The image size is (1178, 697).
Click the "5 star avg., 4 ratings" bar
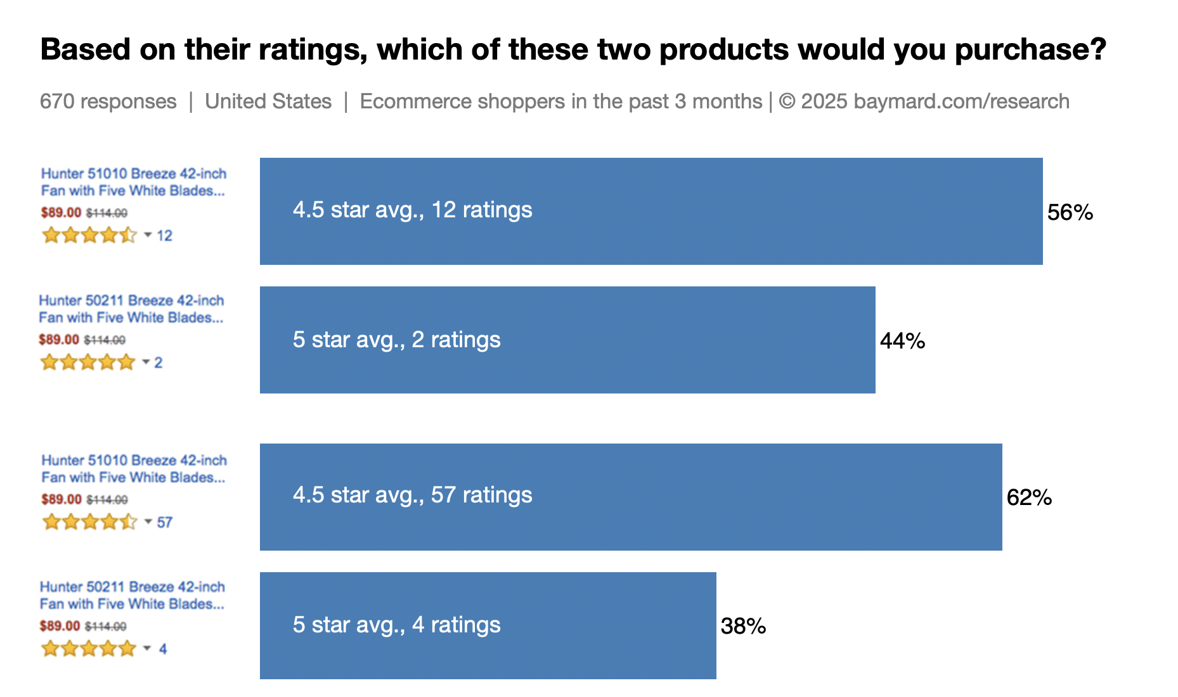[x=488, y=625]
